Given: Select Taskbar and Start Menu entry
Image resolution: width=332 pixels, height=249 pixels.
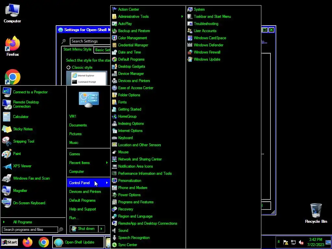Looking at the screenshot, I should click(212, 17).
